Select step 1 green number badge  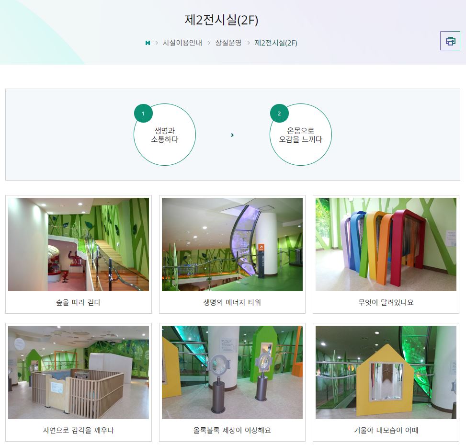pos(143,113)
